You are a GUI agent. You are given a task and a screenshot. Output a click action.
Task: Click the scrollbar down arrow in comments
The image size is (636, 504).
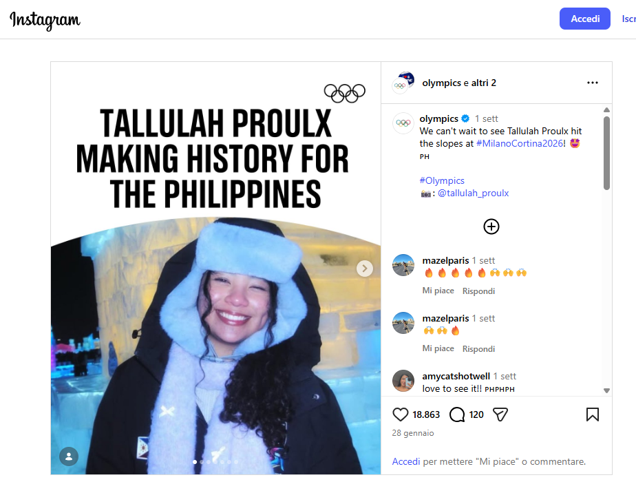(x=606, y=391)
